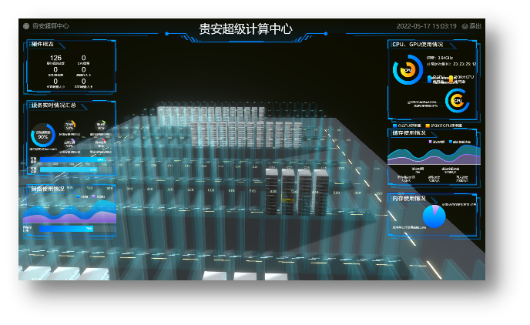This screenshot has height=325, width=530.
Task: Open the 设备实时情况汇总 panel header
Action: tap(53, 106)
